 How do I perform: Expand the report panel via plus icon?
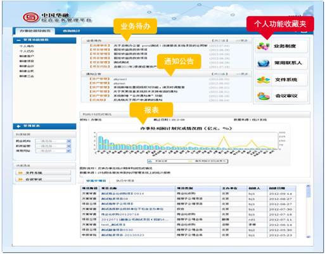[18, 126]
